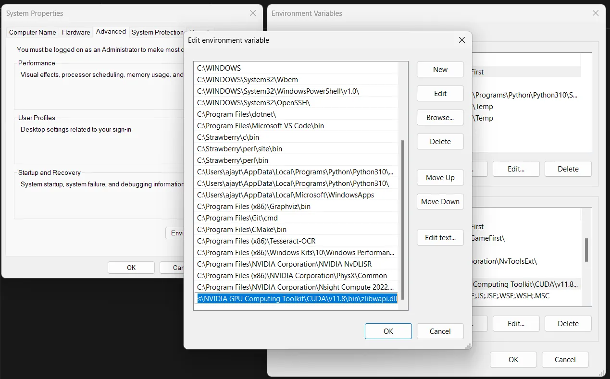Click Edit... below the system variables list

(x=516, y=324)
